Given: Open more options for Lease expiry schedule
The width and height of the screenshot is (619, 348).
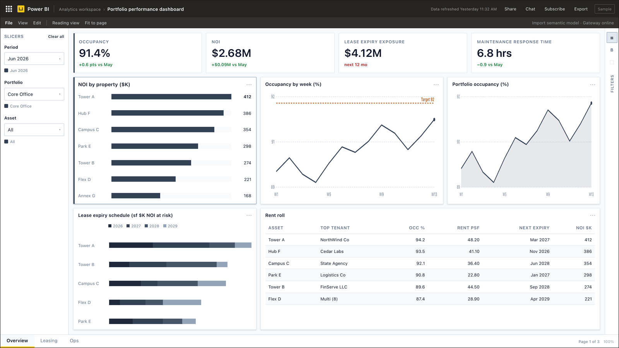Looking at the screenshot, I should pyautogui.click(x=249, y=215).
